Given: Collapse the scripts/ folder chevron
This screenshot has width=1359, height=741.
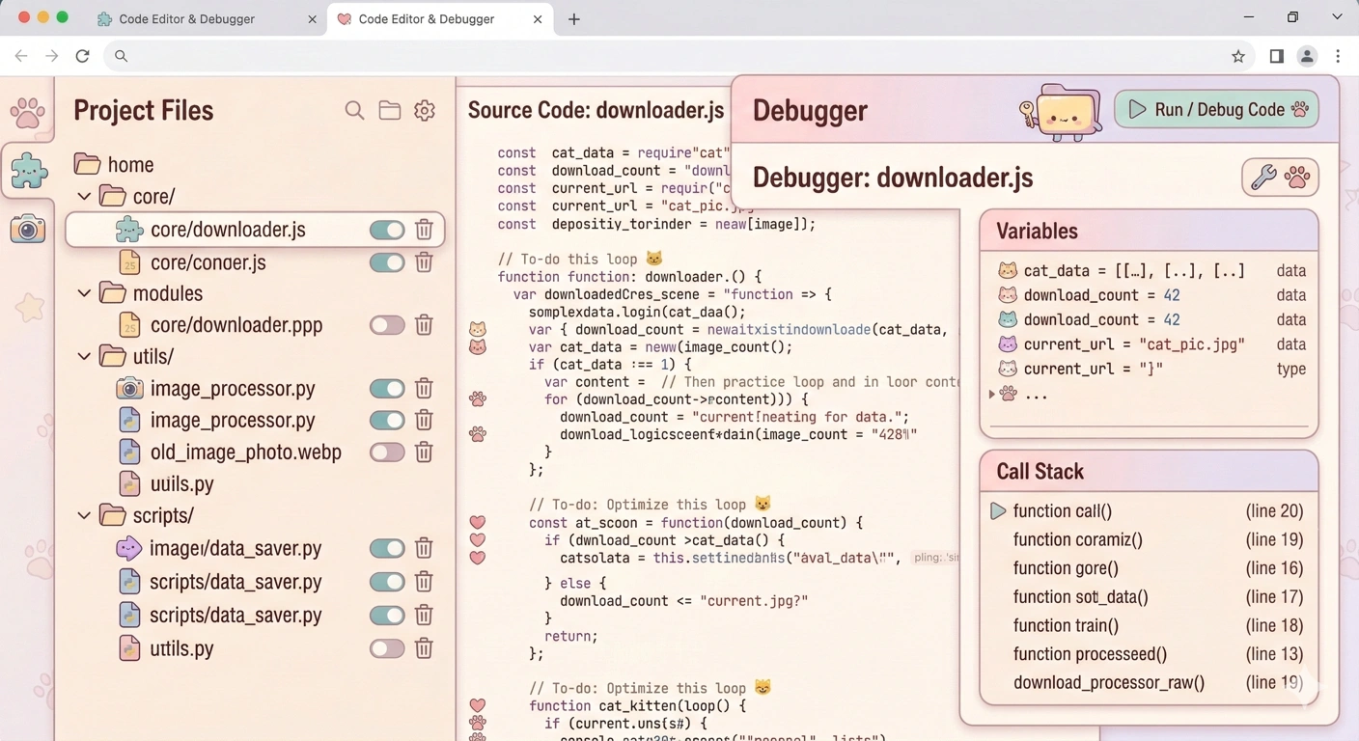Looking at the screenshot, I should [x=85, y=515].
